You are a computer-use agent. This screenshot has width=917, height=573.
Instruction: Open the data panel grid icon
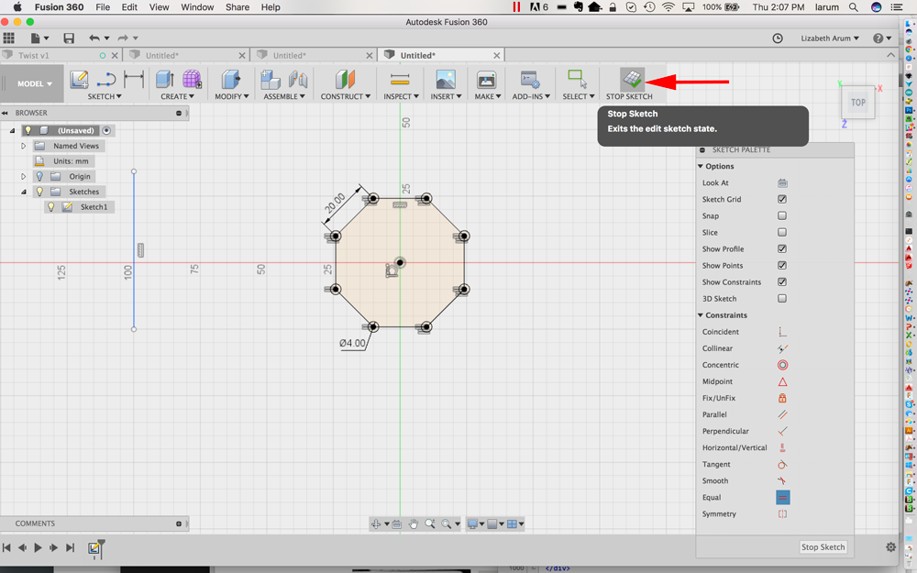[9, 38]
